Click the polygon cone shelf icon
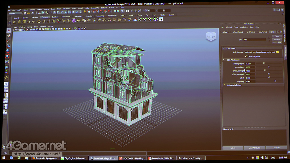 tap(29, 22)
